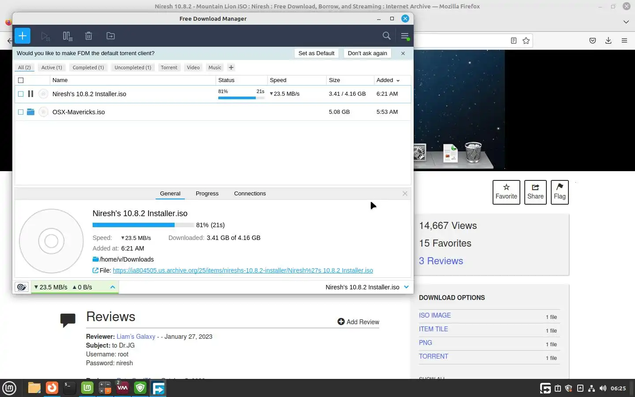The height and width of the screenshot is (397, 635).
Task: Click the Flag button on archive page
Action: click(560, 192)
